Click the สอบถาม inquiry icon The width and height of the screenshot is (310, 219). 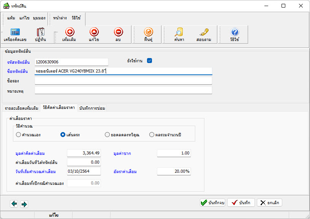(204, 34)
